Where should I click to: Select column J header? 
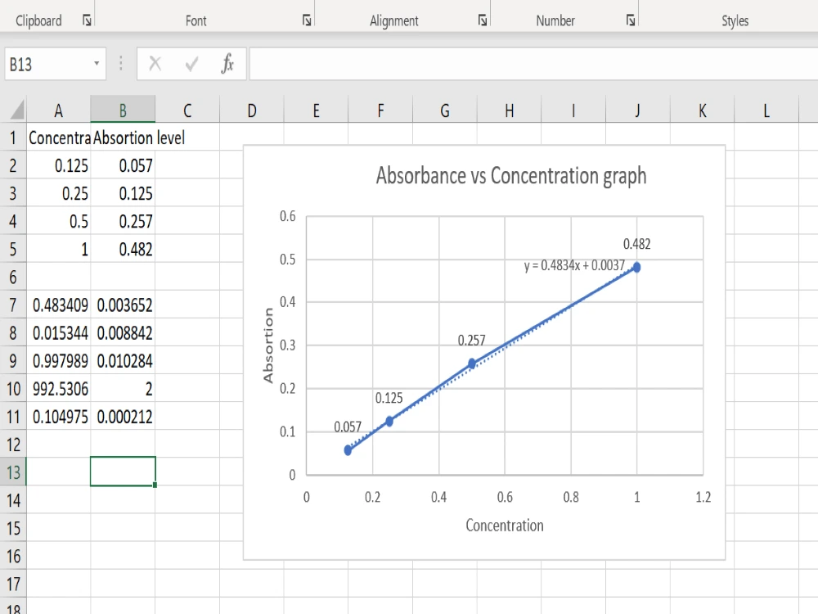coord(637,111)
